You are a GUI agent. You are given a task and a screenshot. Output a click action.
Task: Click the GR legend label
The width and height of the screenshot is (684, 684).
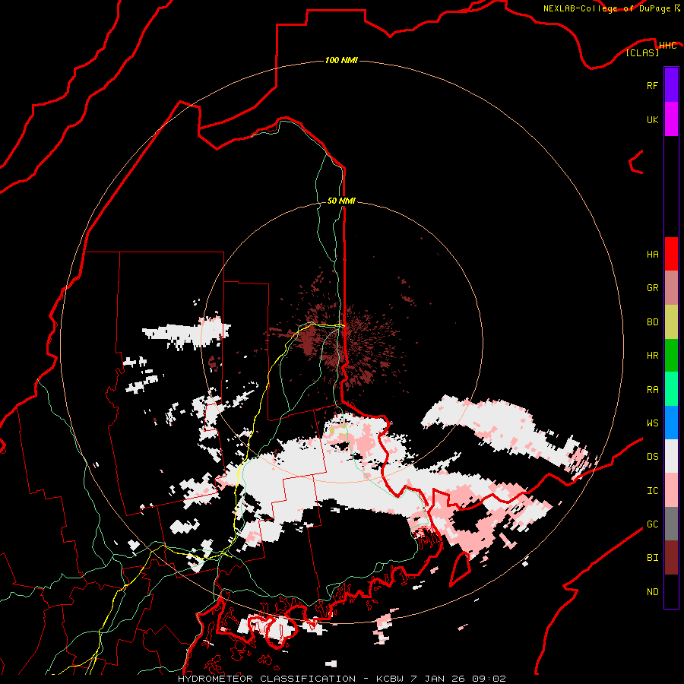pos(652,288)
